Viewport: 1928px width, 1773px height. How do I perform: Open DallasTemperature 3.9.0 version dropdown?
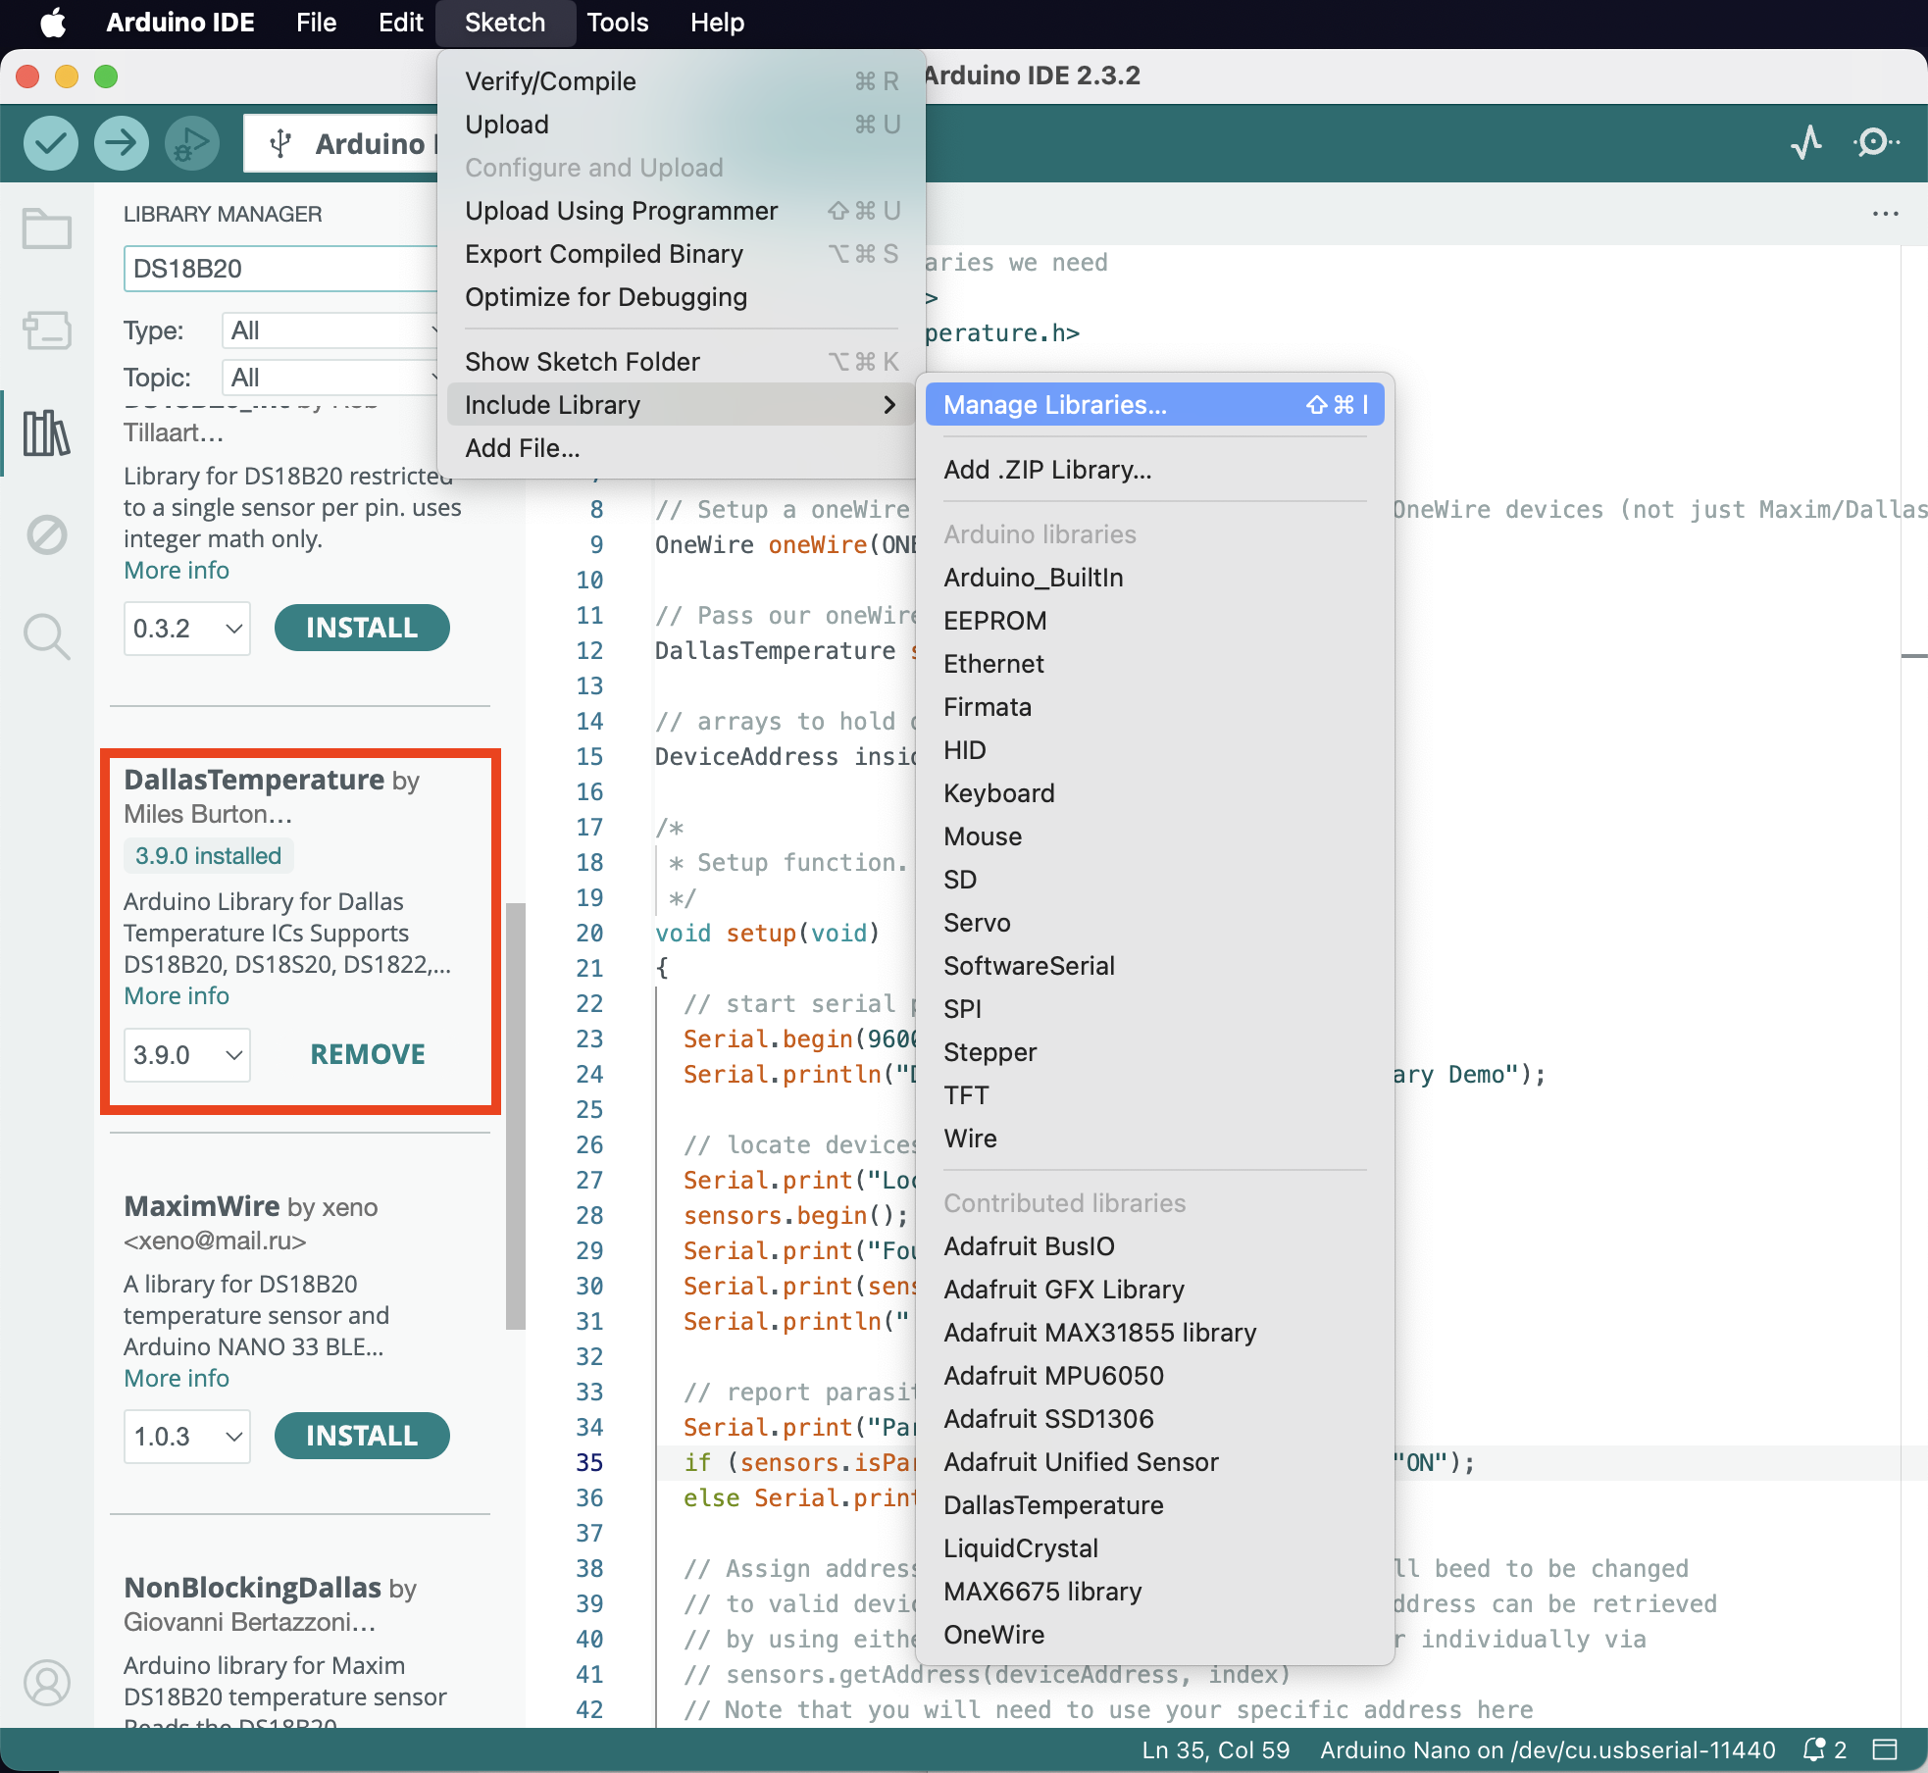point(187,1054)
